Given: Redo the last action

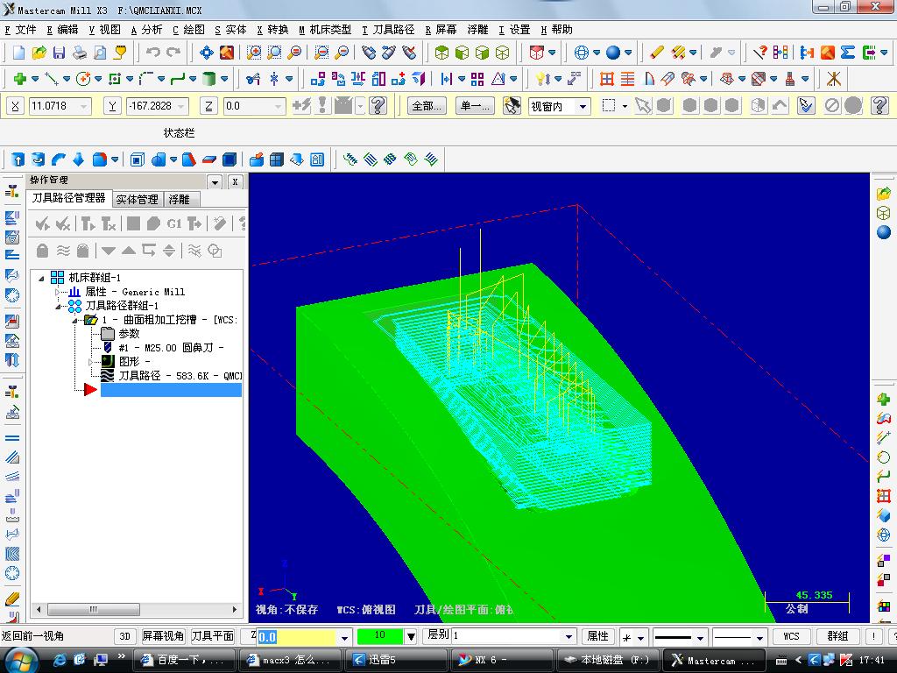Looking at the screenshot, I should (173, 53).
